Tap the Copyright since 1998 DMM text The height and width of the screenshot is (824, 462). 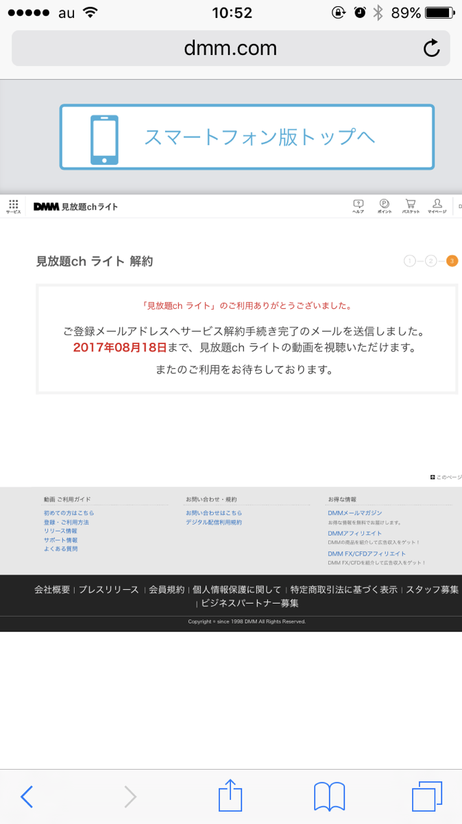[247, 621]
